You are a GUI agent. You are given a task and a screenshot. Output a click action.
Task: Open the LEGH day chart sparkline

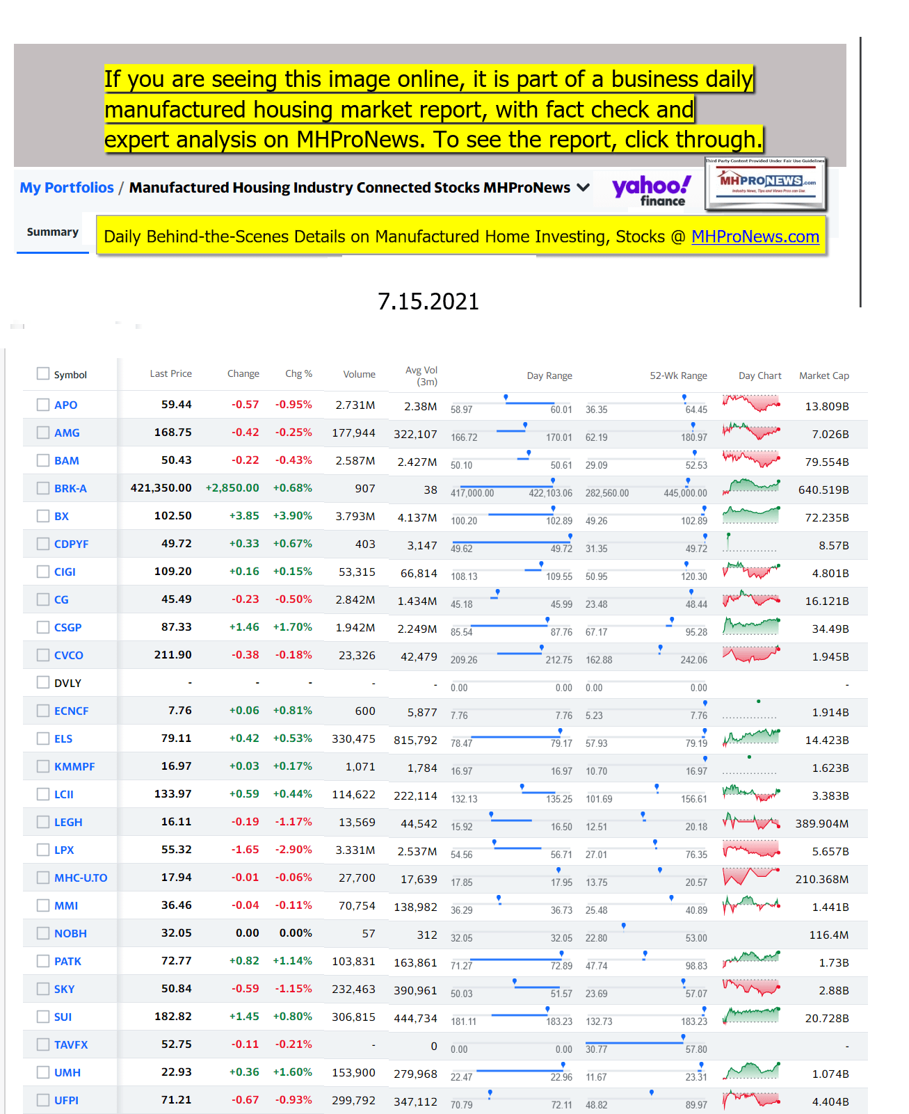point(751,821)
